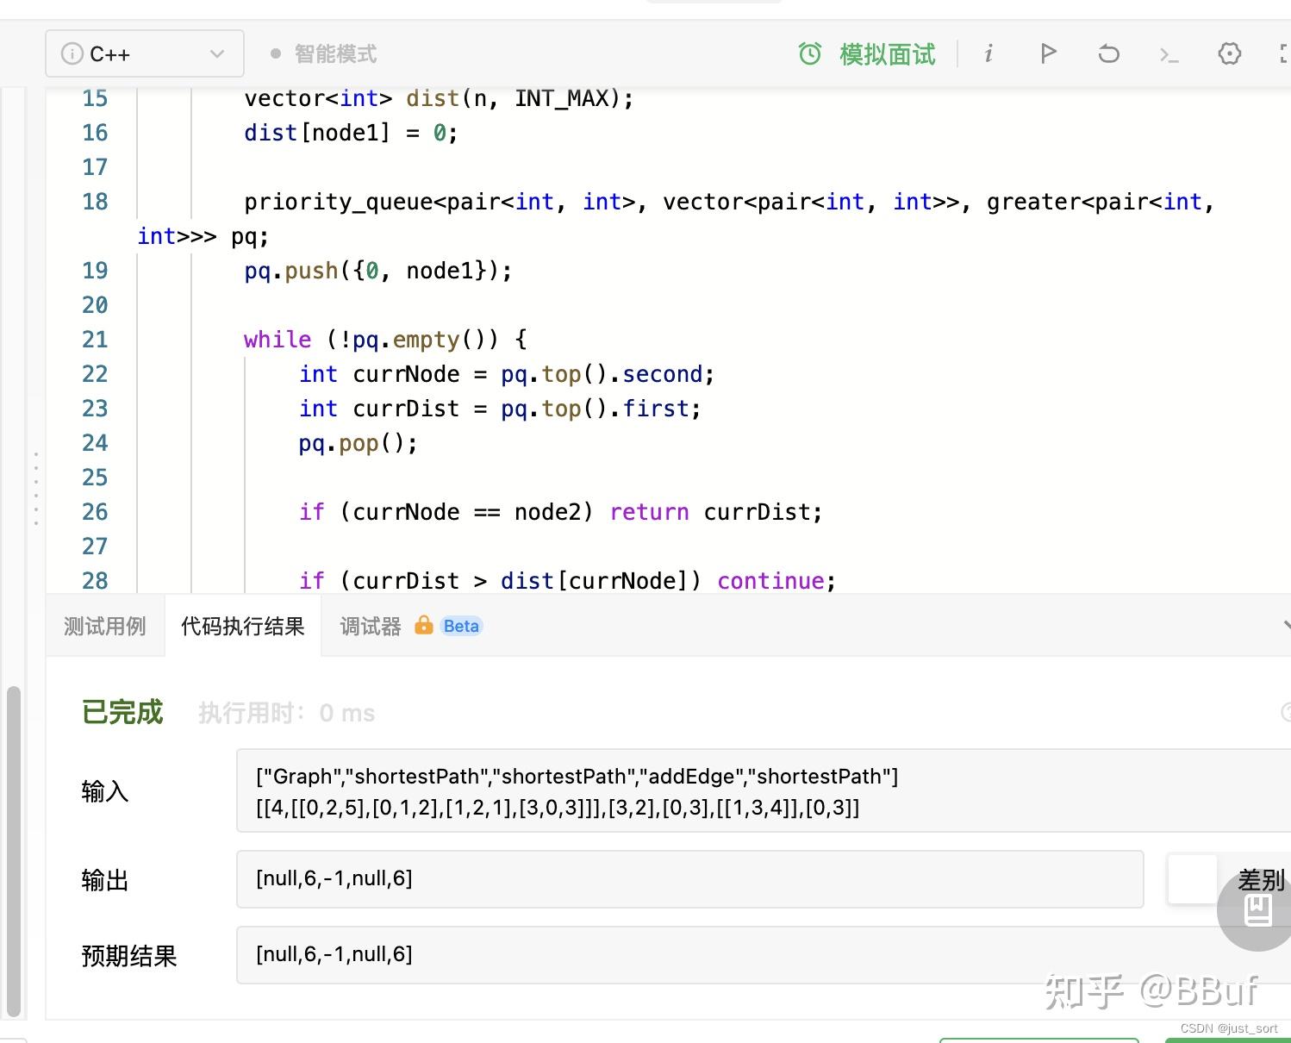The width and height of the screenshot is (1291, 1043).
Task: Open the 调试器 Beta tab
Action: (x=370, y=626)
